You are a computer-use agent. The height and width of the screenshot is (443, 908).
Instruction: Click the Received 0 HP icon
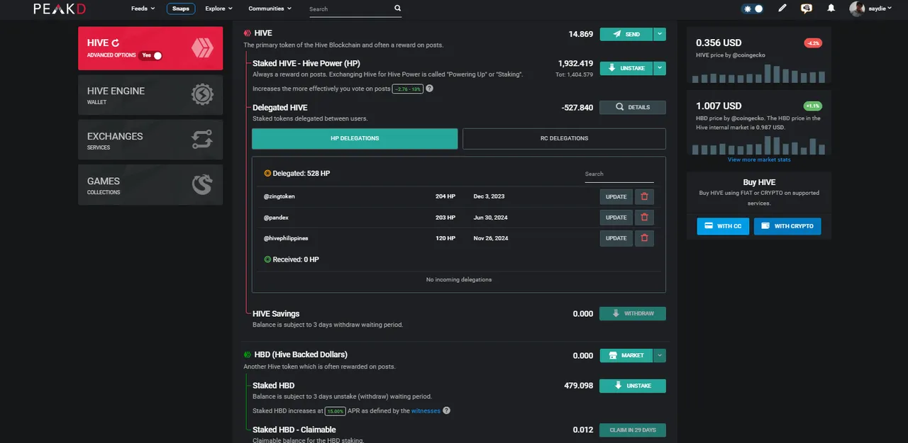[267, 259]
